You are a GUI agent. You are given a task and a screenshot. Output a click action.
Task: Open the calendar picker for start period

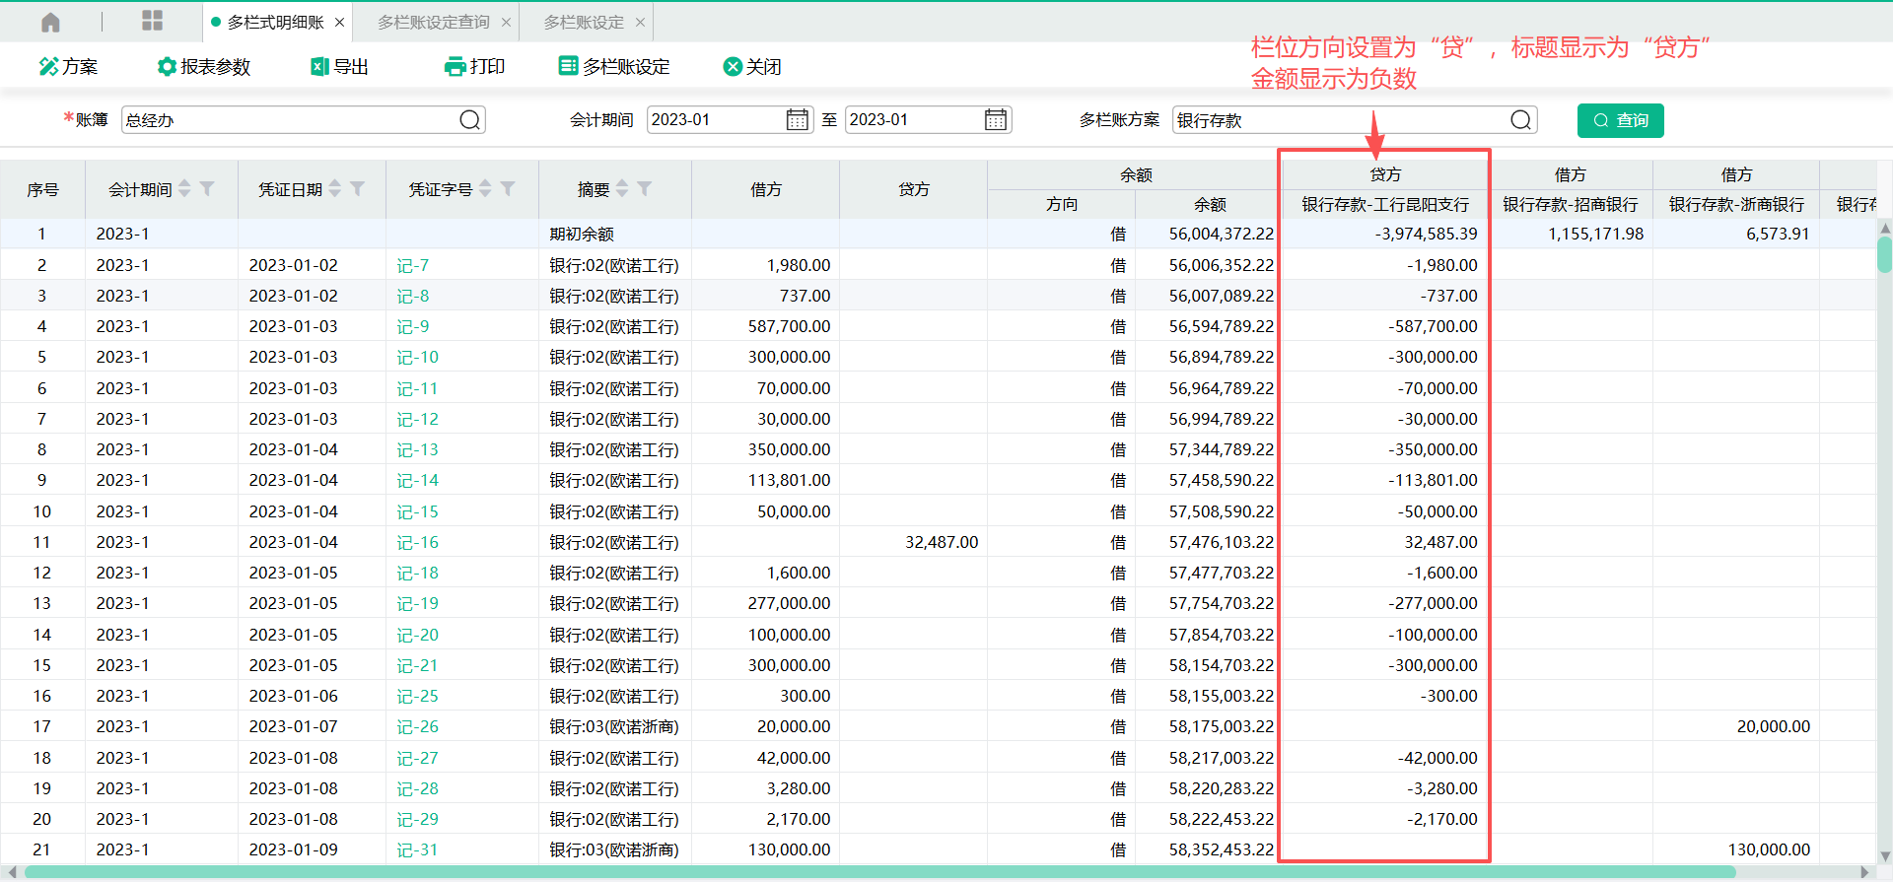coord(797,120)
